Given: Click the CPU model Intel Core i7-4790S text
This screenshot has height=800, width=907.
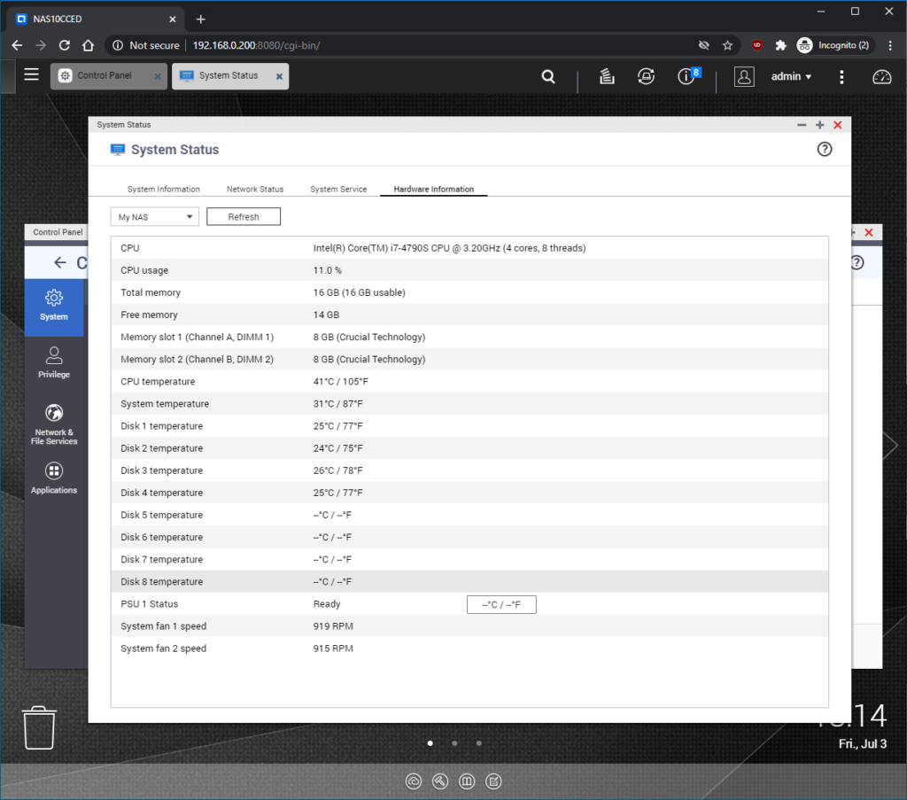Looking at the screenshot, I should (x=449, y=248).
